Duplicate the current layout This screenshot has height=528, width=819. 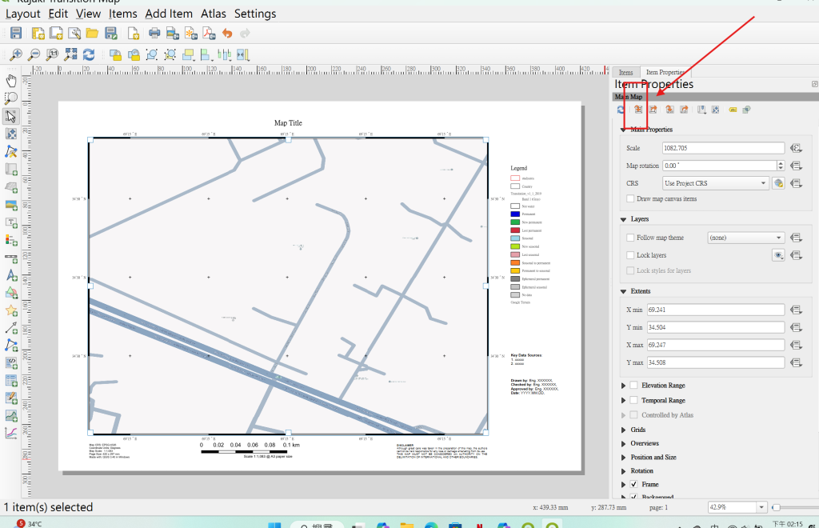coord(56,34)
